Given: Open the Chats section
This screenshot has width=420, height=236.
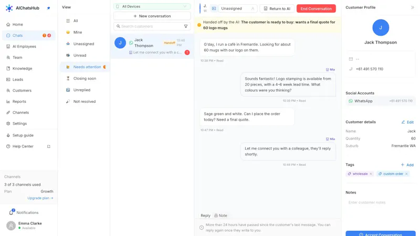Looking at the screenshot, I should (x=29, y=35).
